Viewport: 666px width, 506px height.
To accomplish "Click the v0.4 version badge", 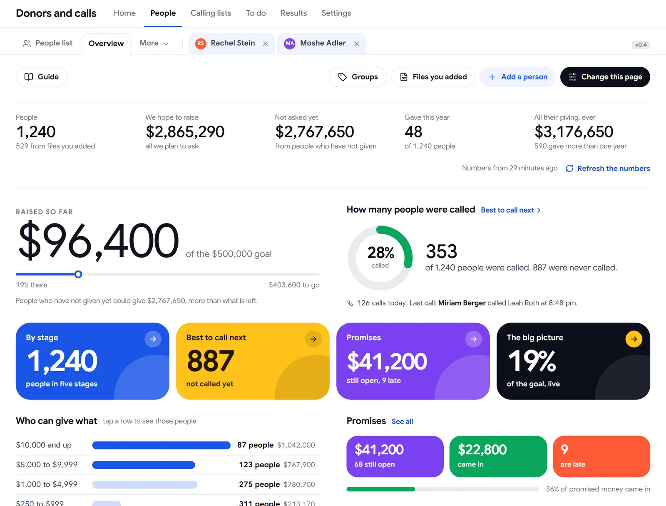I will tap(641, 45).
